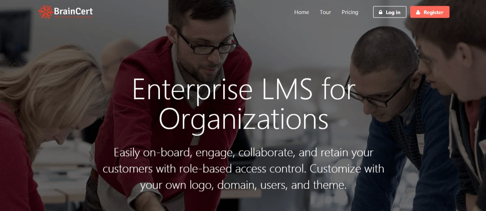486x211 pixels.
Task: Click 'customers with role-based access control' line
Action: (x=204, y=169)
